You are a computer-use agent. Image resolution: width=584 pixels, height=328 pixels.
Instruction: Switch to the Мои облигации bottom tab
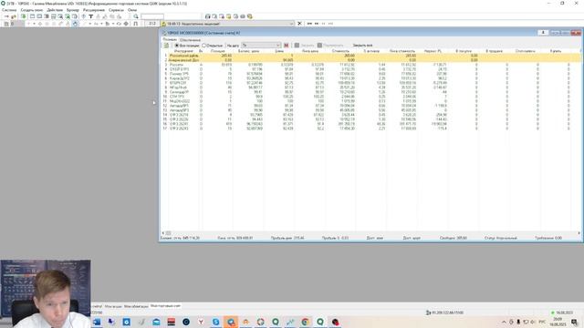136,306
